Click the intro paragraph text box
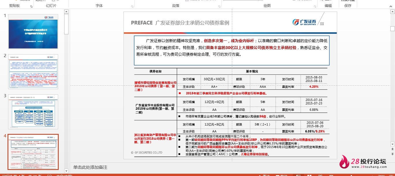Image resolution: width=395 pixels, height=176 pixels. [232, 50]
